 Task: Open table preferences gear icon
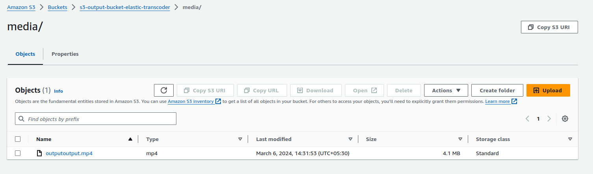click(x=565, y=119)
